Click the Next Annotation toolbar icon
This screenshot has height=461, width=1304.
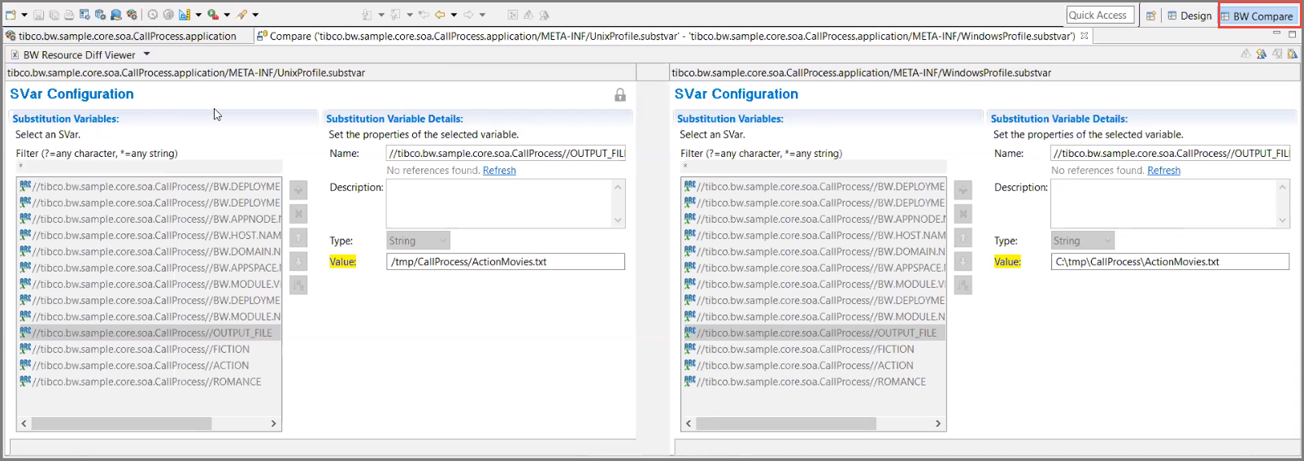click(x=367, y=15)
